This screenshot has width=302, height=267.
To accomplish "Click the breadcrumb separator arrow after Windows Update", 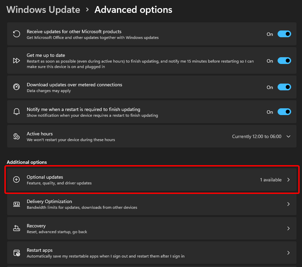I will coord(87,9).
